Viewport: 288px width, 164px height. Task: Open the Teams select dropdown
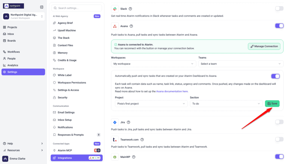click(x=241, y=64)
